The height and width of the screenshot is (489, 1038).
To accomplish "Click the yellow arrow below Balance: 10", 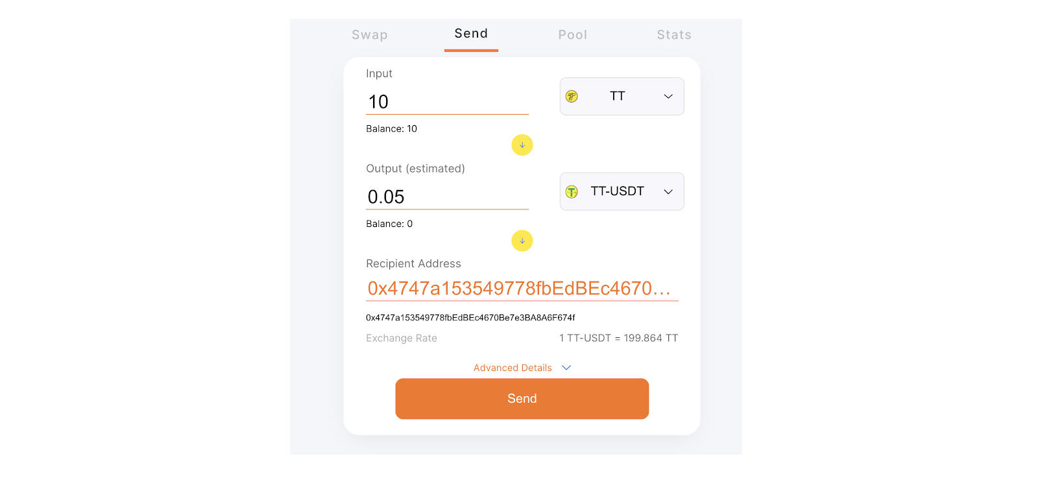I will pyautogui.click(x=522, y=145).
